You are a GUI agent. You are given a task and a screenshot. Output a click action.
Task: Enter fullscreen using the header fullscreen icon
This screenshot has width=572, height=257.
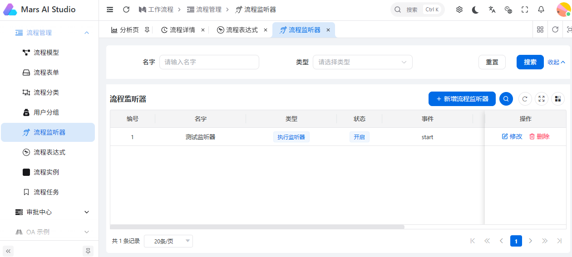tap(525, 10)
